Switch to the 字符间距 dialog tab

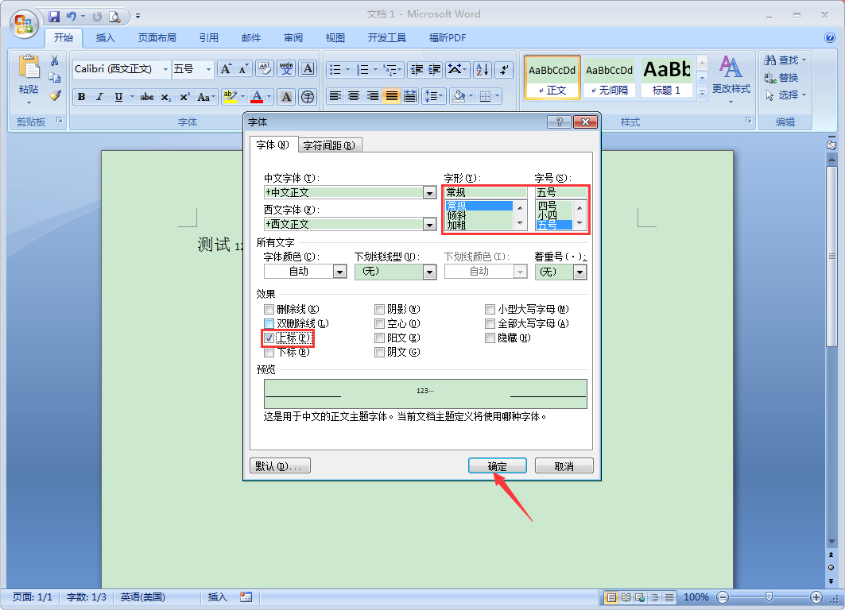click(330, 145)
